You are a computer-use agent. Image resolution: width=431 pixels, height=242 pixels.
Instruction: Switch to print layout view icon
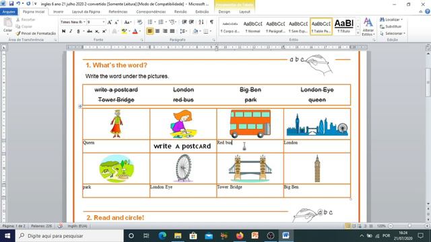pos(347,226)
